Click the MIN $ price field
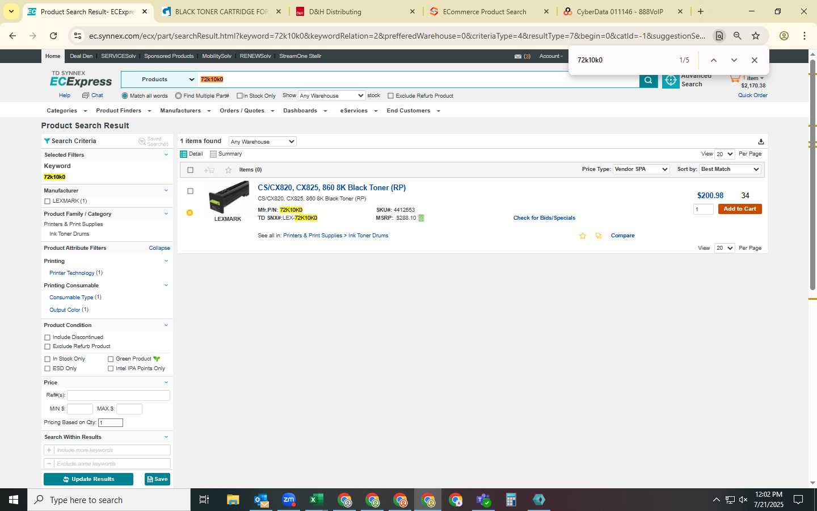Screen dimensions: 817x511 [80, 409]
